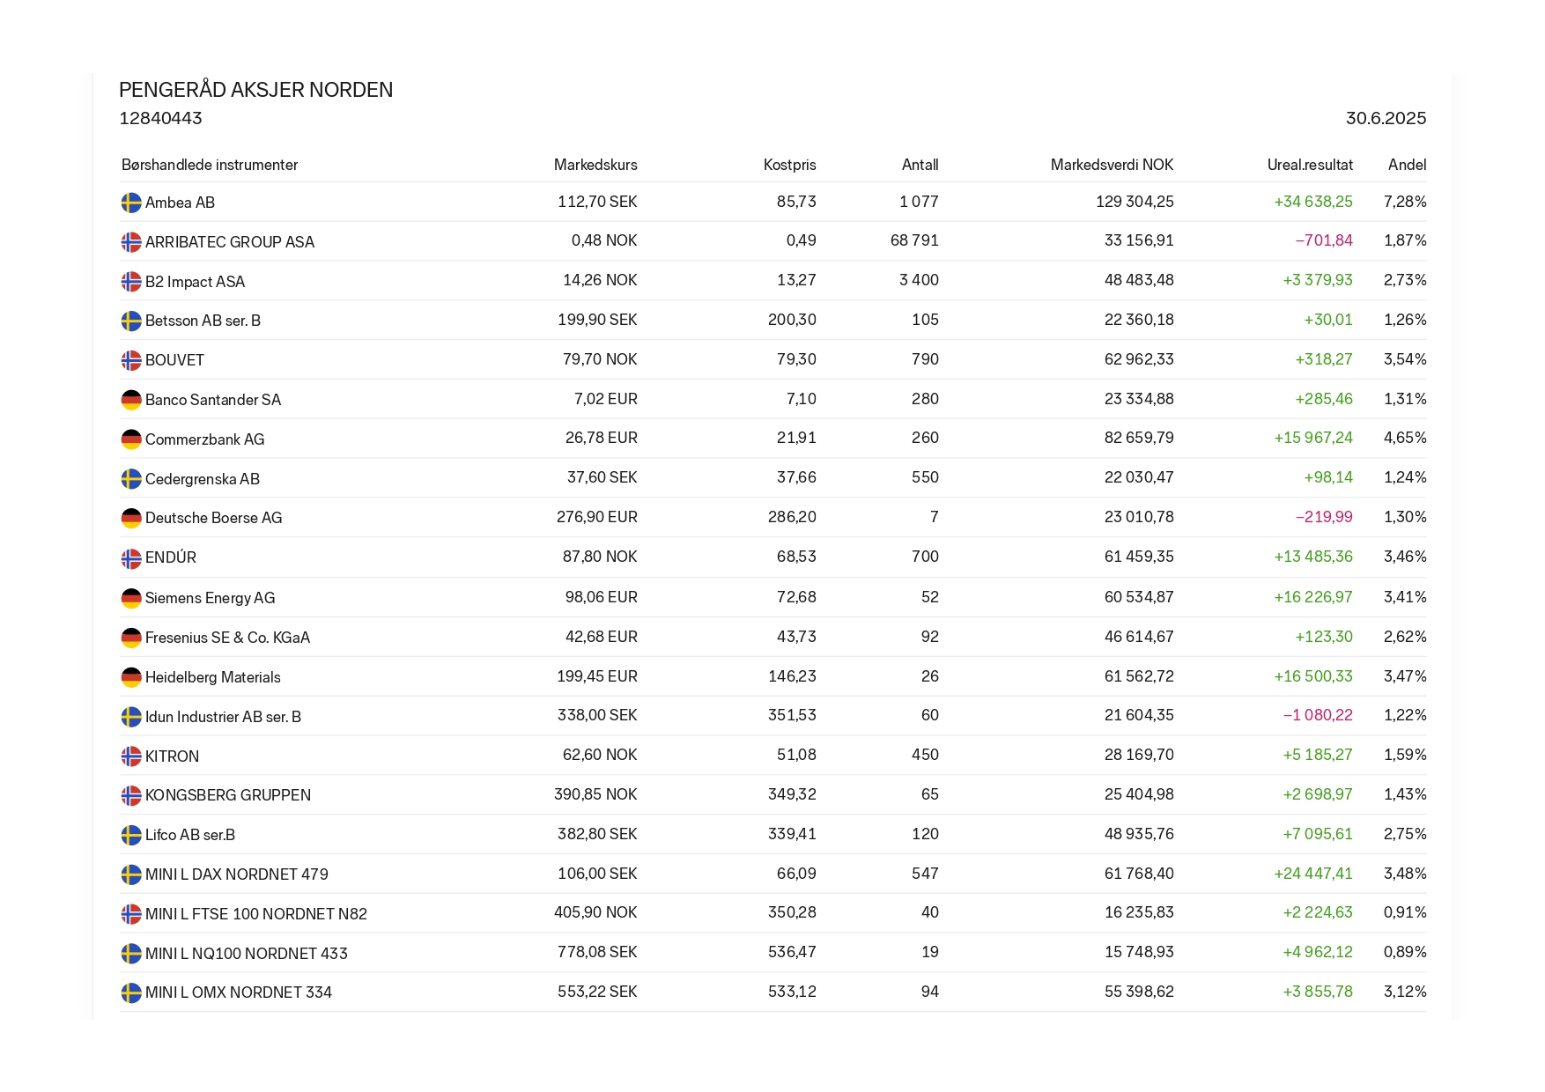This screenshot has width=1545, height=1092.
Task: Click the German flag beside Heidelberg Materials
Action: tap(131, 677)
